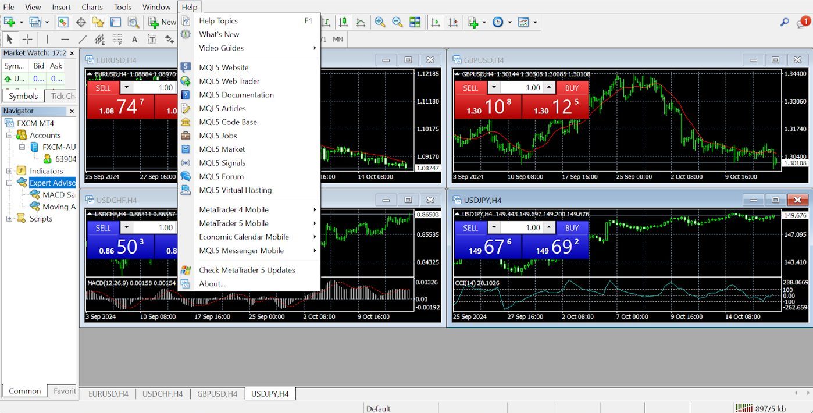This screenshot has width=813, height=413.
Task: Open the Data Window crosshair-target icon
Action: 81,22
